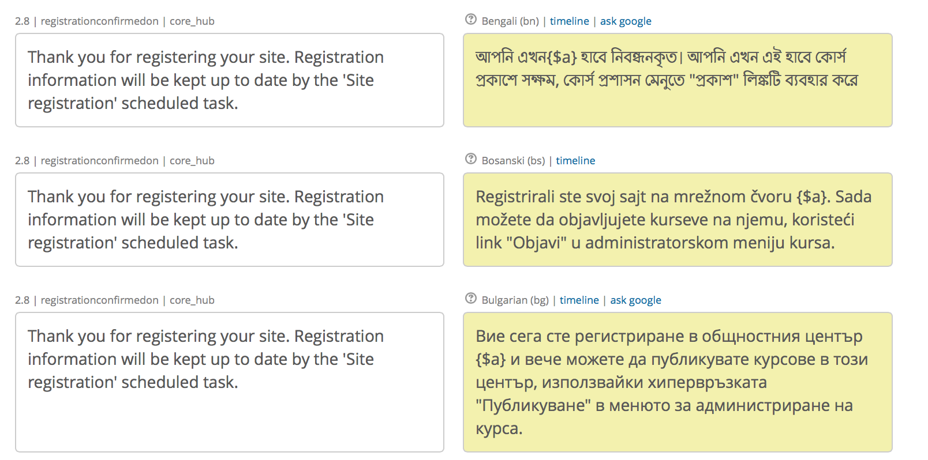Image resolution: width=928 pixels, height=460 pixels.
Task: Open timeline link for Bengali
Action: (x=569, y=21)
